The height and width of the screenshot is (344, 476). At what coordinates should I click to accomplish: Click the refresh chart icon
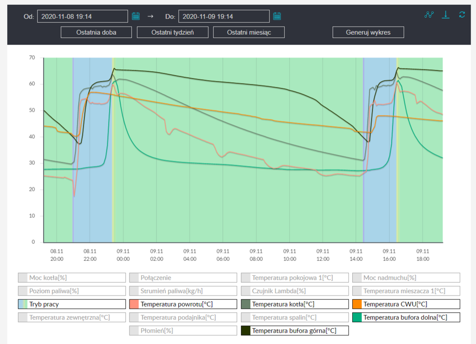(x=462, y=15)
